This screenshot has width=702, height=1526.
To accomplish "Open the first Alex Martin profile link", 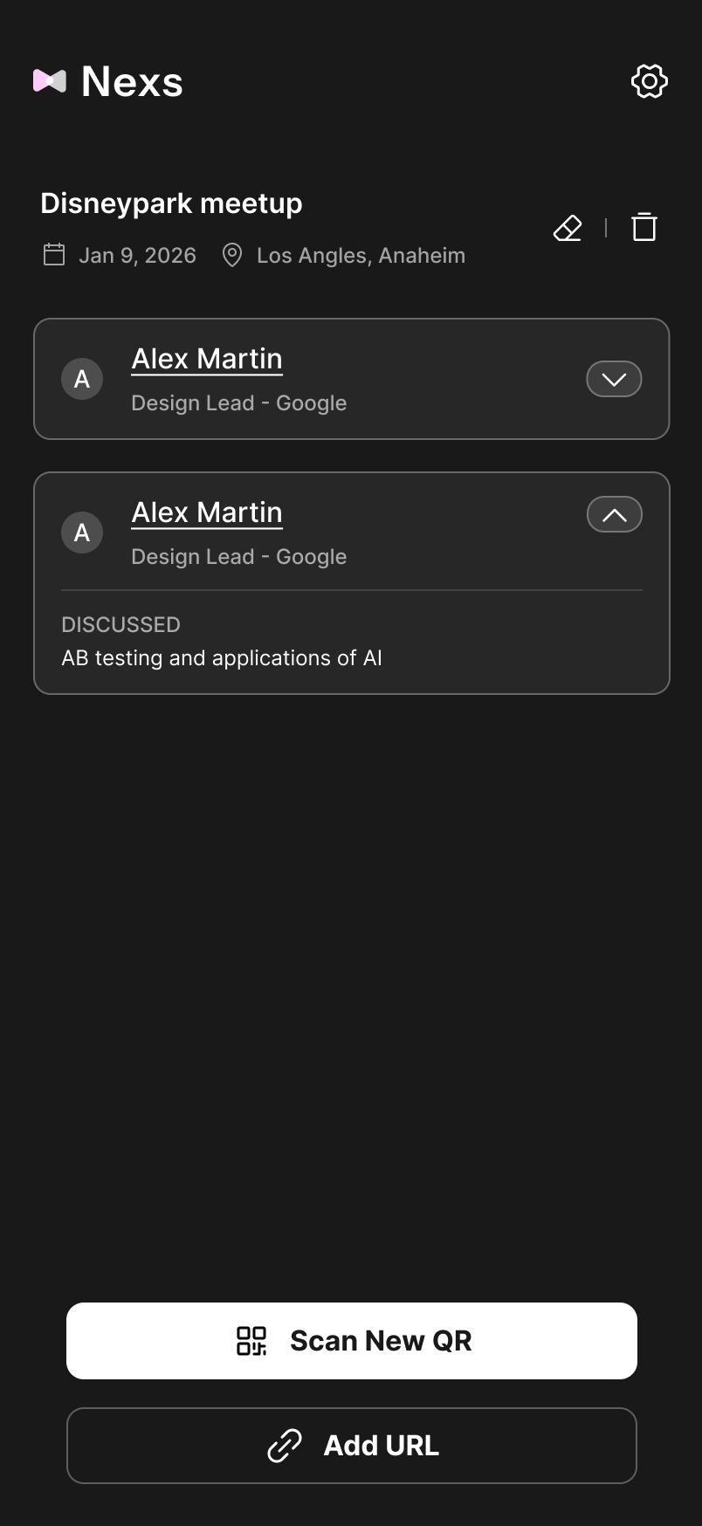I will [x=206, y=359].
